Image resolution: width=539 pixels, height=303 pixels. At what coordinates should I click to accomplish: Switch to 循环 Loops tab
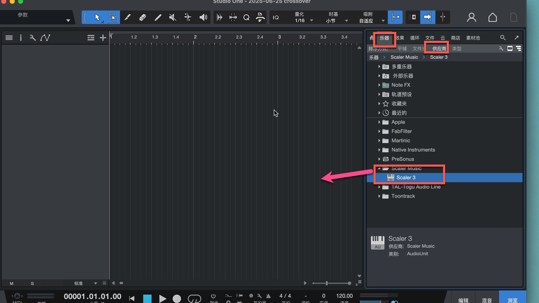415,38
